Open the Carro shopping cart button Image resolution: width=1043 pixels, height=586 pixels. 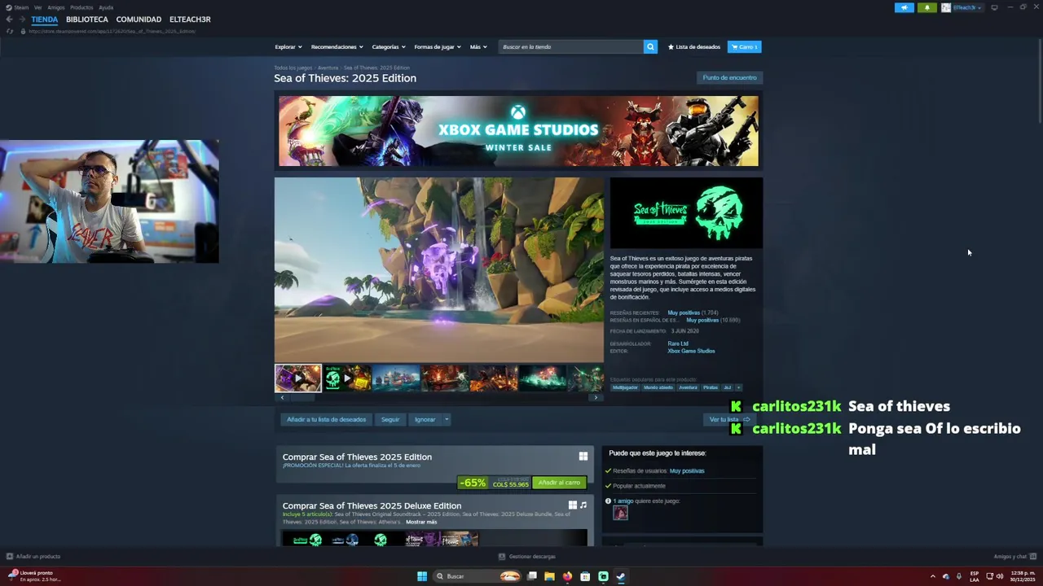[744, 47]
